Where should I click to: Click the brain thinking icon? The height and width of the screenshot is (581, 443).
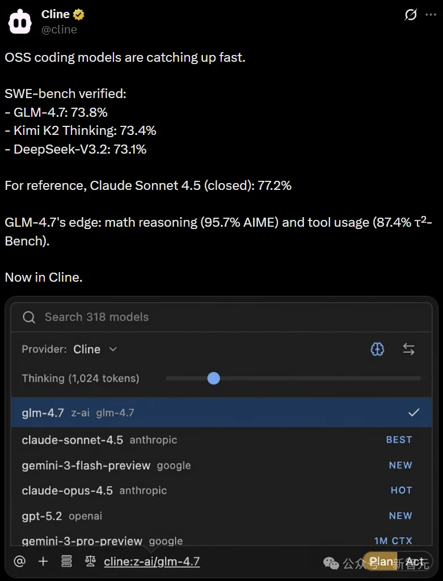coord(377,349)
